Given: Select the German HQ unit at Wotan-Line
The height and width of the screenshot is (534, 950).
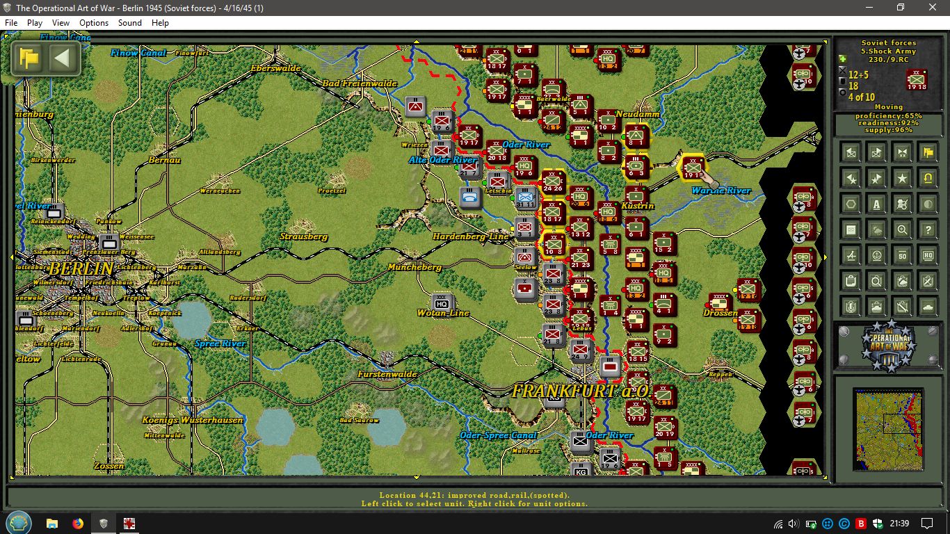Looking at the screenshot, I should (441, 302).
